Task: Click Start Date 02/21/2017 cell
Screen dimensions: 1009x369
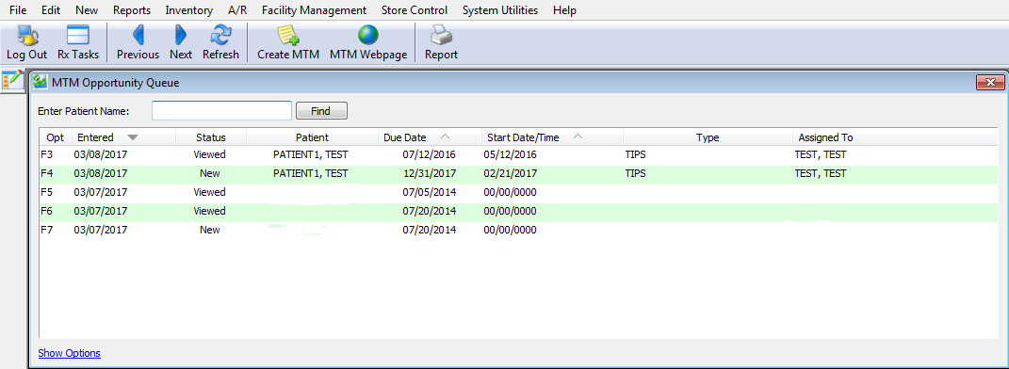Action: click(511, 173)
